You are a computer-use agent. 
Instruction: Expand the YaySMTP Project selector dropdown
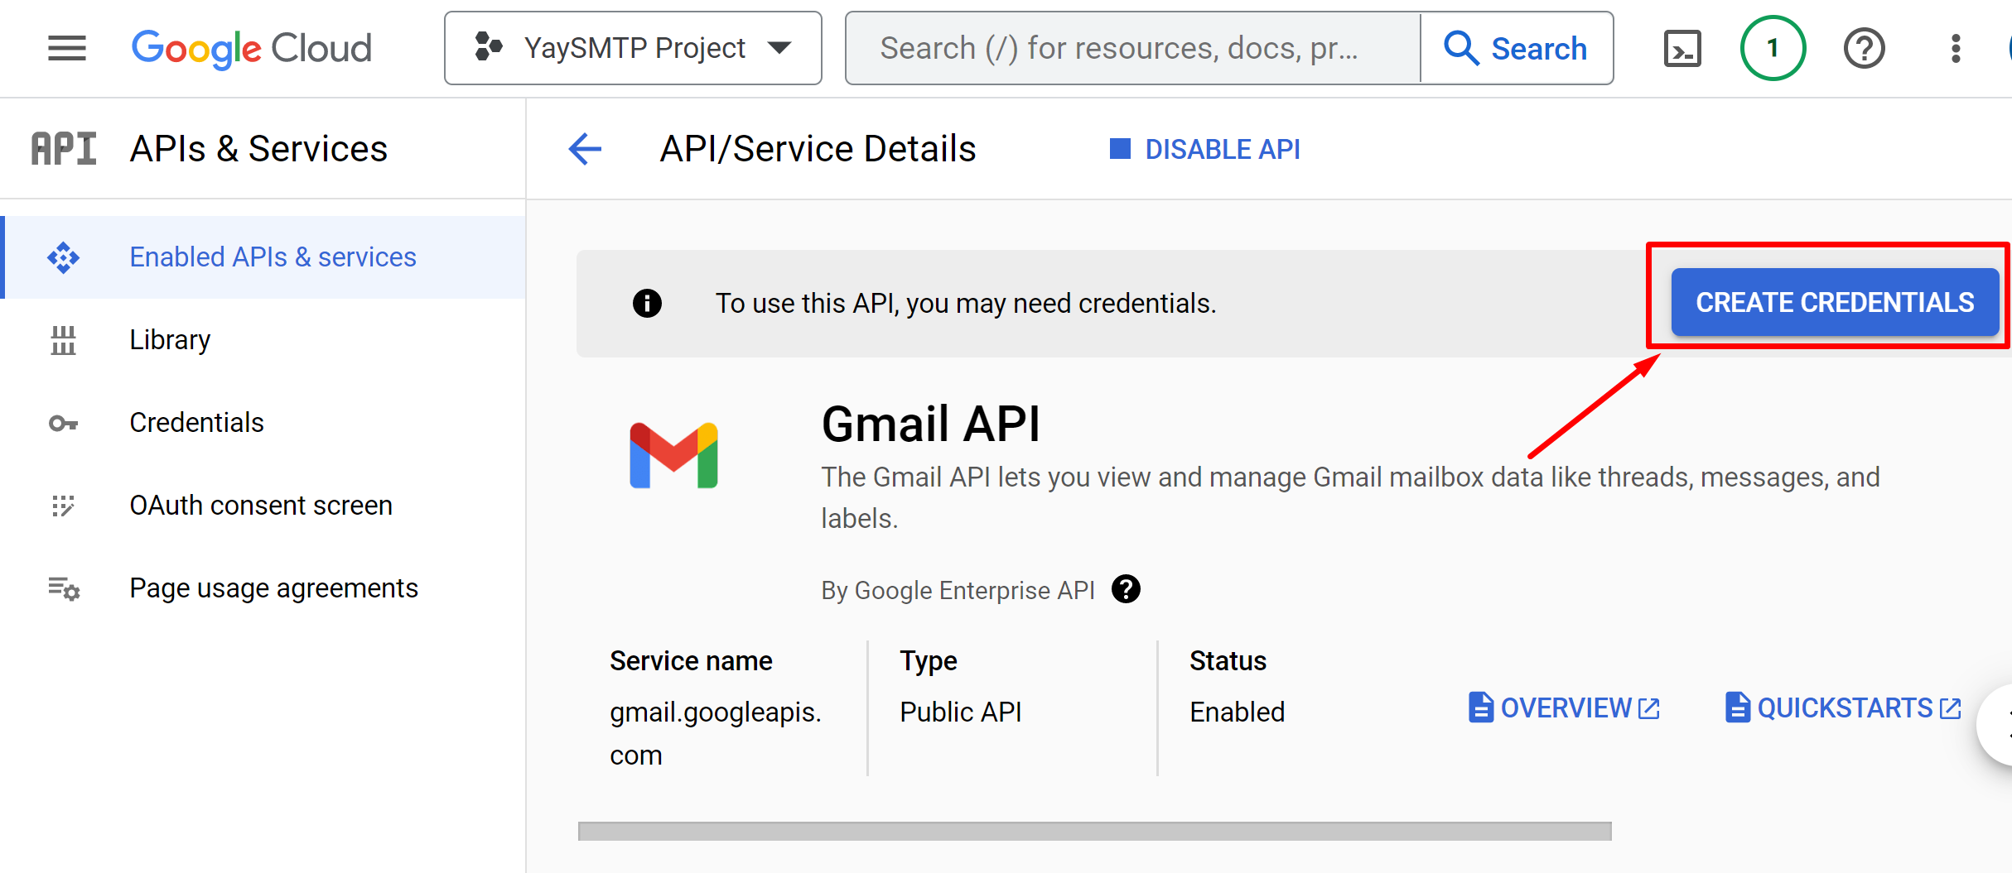(x=633, y=49)
